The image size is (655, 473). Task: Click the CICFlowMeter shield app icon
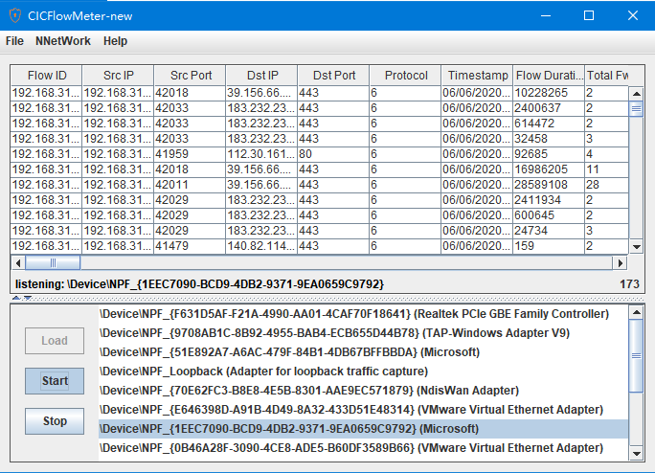pos(16,15)
